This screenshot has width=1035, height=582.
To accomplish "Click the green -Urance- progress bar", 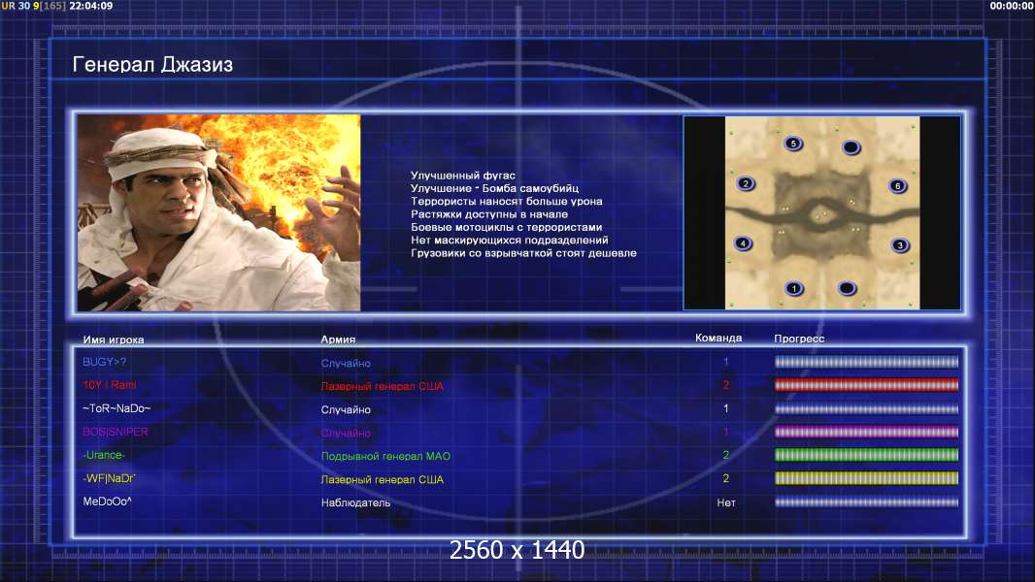I will pyautogui.click(x=866, y=455).
